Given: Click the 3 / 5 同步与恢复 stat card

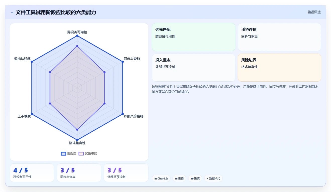Looking at the screenshot, I should [79, 173].
